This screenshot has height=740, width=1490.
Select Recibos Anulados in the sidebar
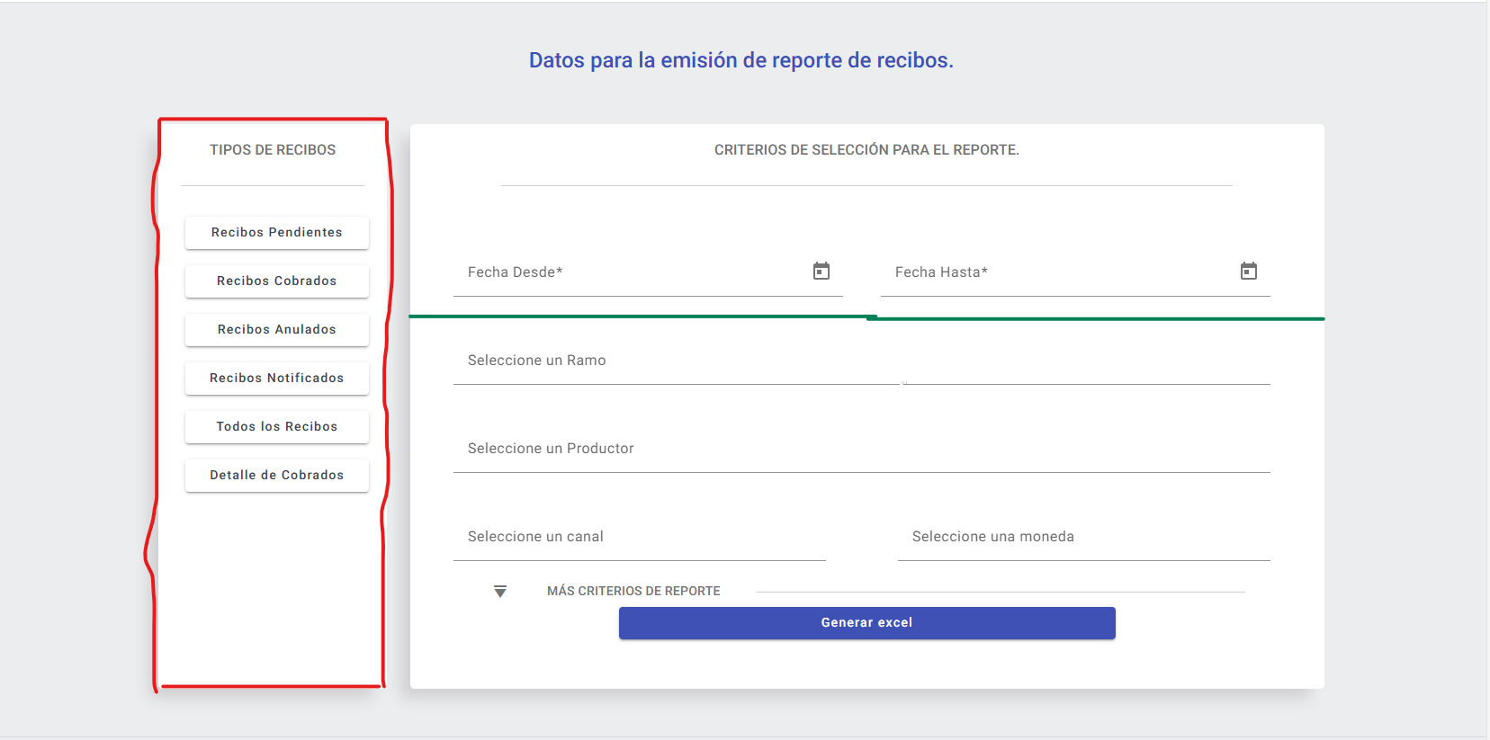276,330
